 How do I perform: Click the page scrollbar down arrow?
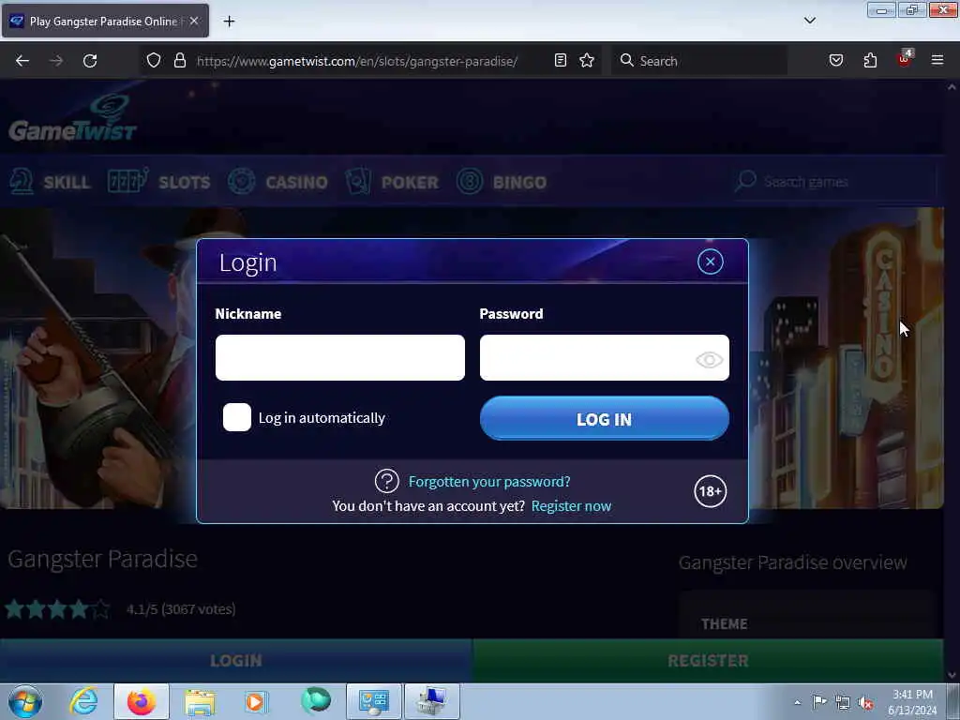click(952, 675)
